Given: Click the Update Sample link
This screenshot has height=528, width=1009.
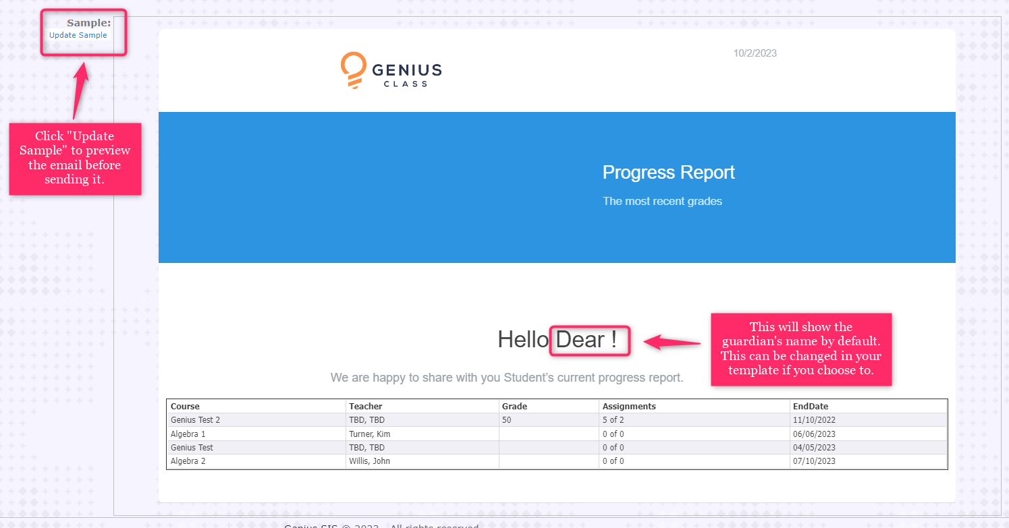Looking at the screenshot, I should point(78,35).
